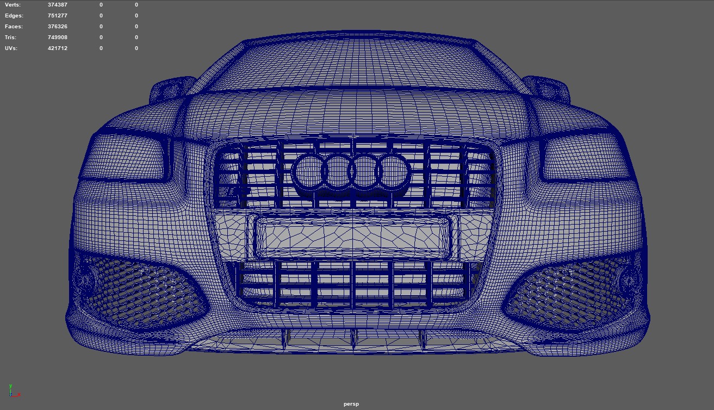
Task: Click the vertex count 374387
Action: [57, 5]
